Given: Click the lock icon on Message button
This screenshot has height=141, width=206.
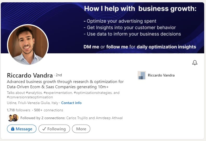Looking at the screenshot, I should point(12,129).
